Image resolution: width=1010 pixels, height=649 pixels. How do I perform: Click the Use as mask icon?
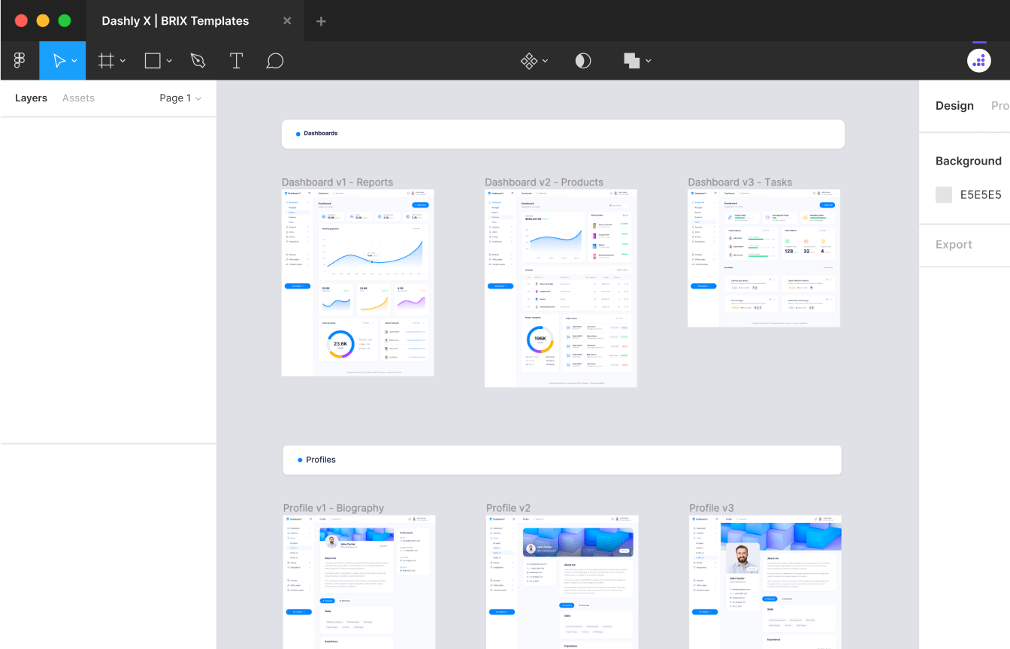pos(583,60)
